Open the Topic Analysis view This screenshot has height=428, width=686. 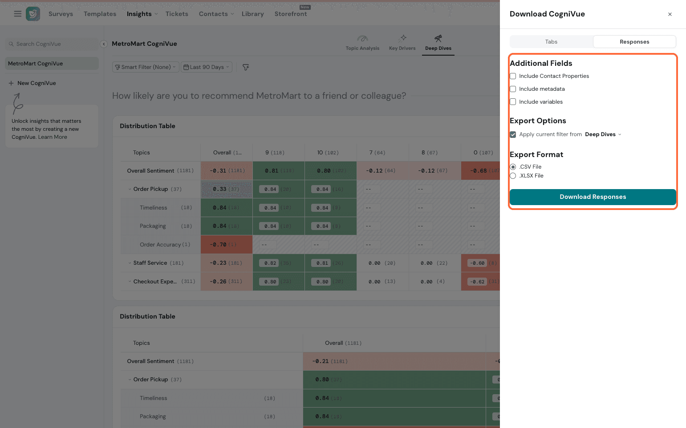[x=362, y=43]
